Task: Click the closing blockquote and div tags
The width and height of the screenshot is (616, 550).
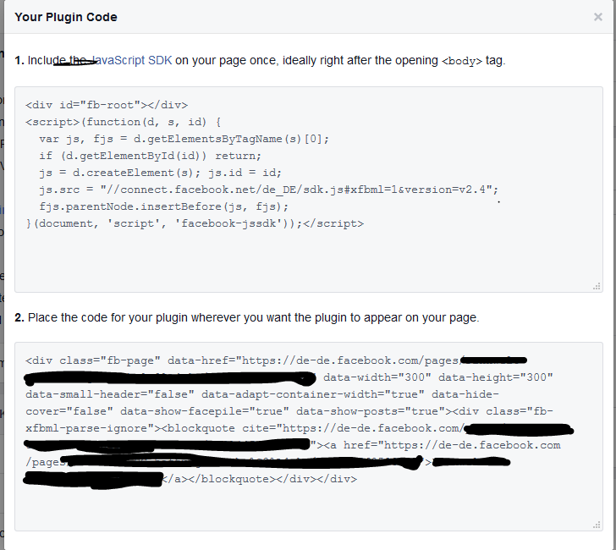Action: coord(260,479)
